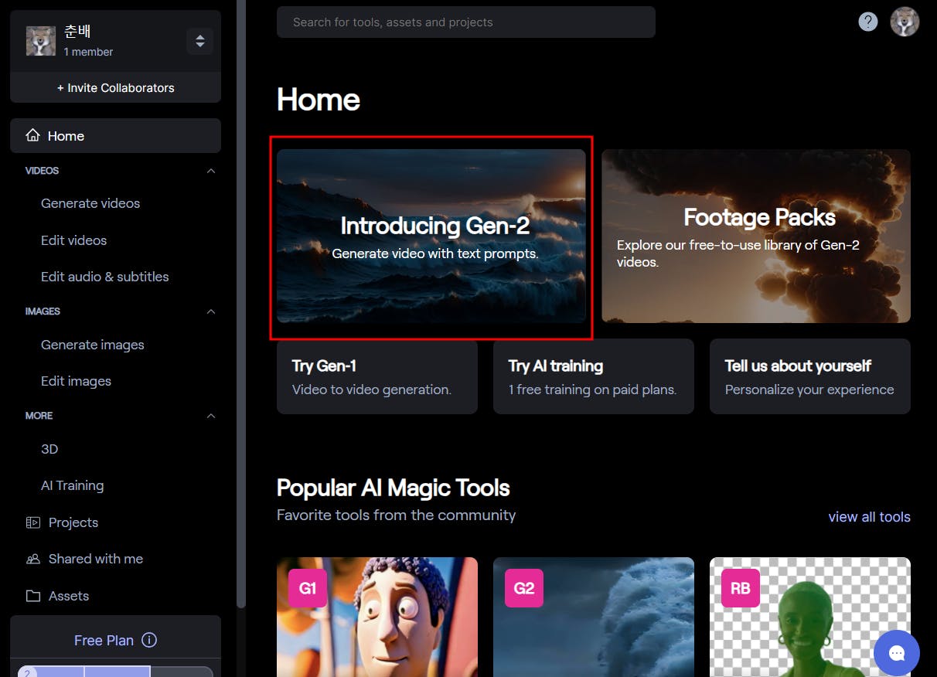Open the help question mark icon
This screenshot has width=937, height=677.
click(868, 22)
